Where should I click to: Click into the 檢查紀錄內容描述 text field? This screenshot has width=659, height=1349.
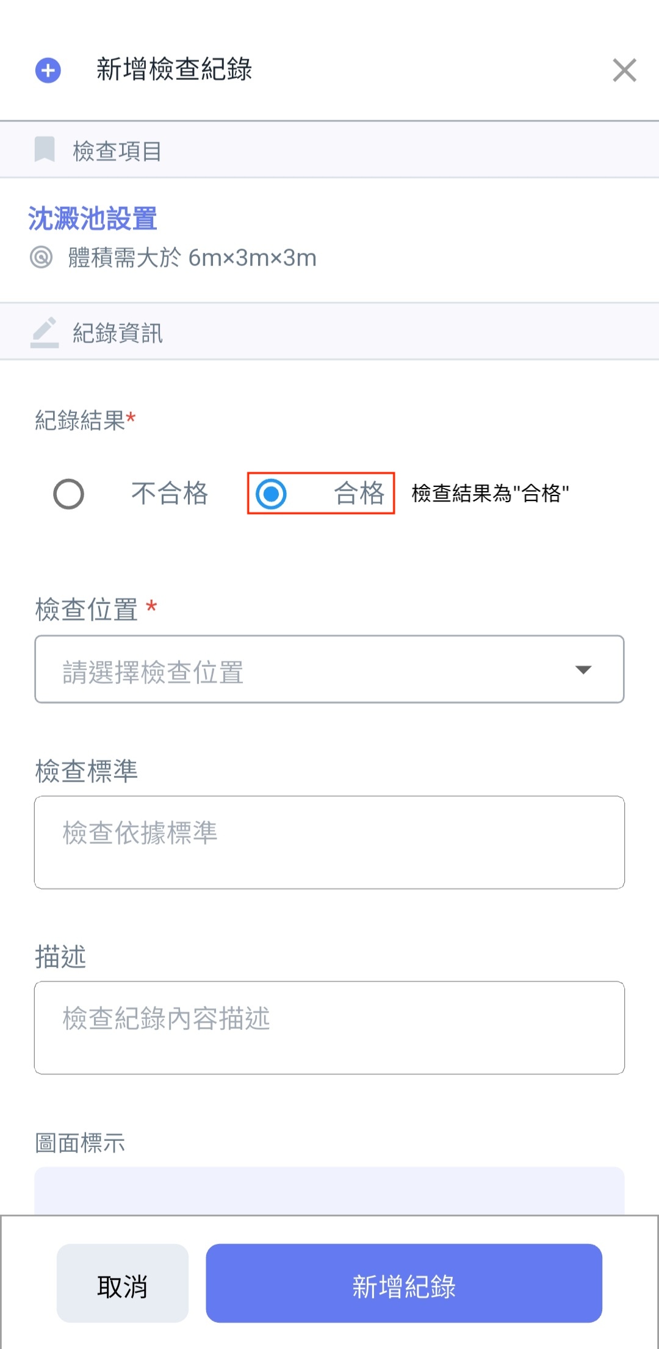coord(329,1027)
